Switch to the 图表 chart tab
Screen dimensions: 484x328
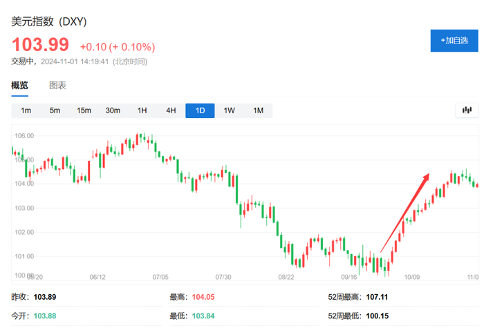click(58, 86)
